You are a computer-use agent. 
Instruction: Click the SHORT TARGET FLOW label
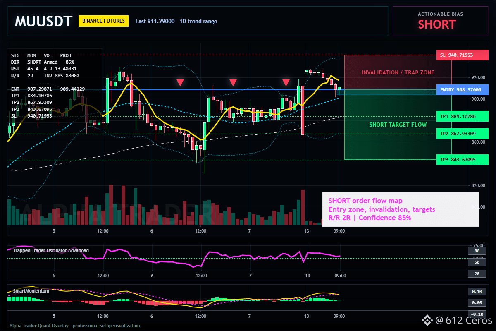[x=398, y=125]
